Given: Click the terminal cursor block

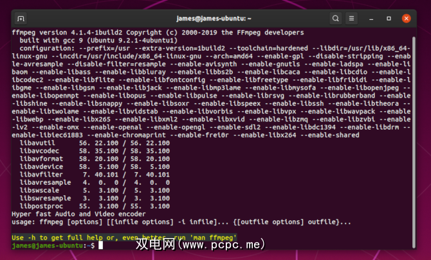Looking at the screenshot, I should [101, 245].
